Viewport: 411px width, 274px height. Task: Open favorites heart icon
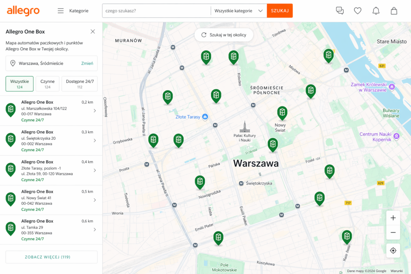(x=357, y=11)
